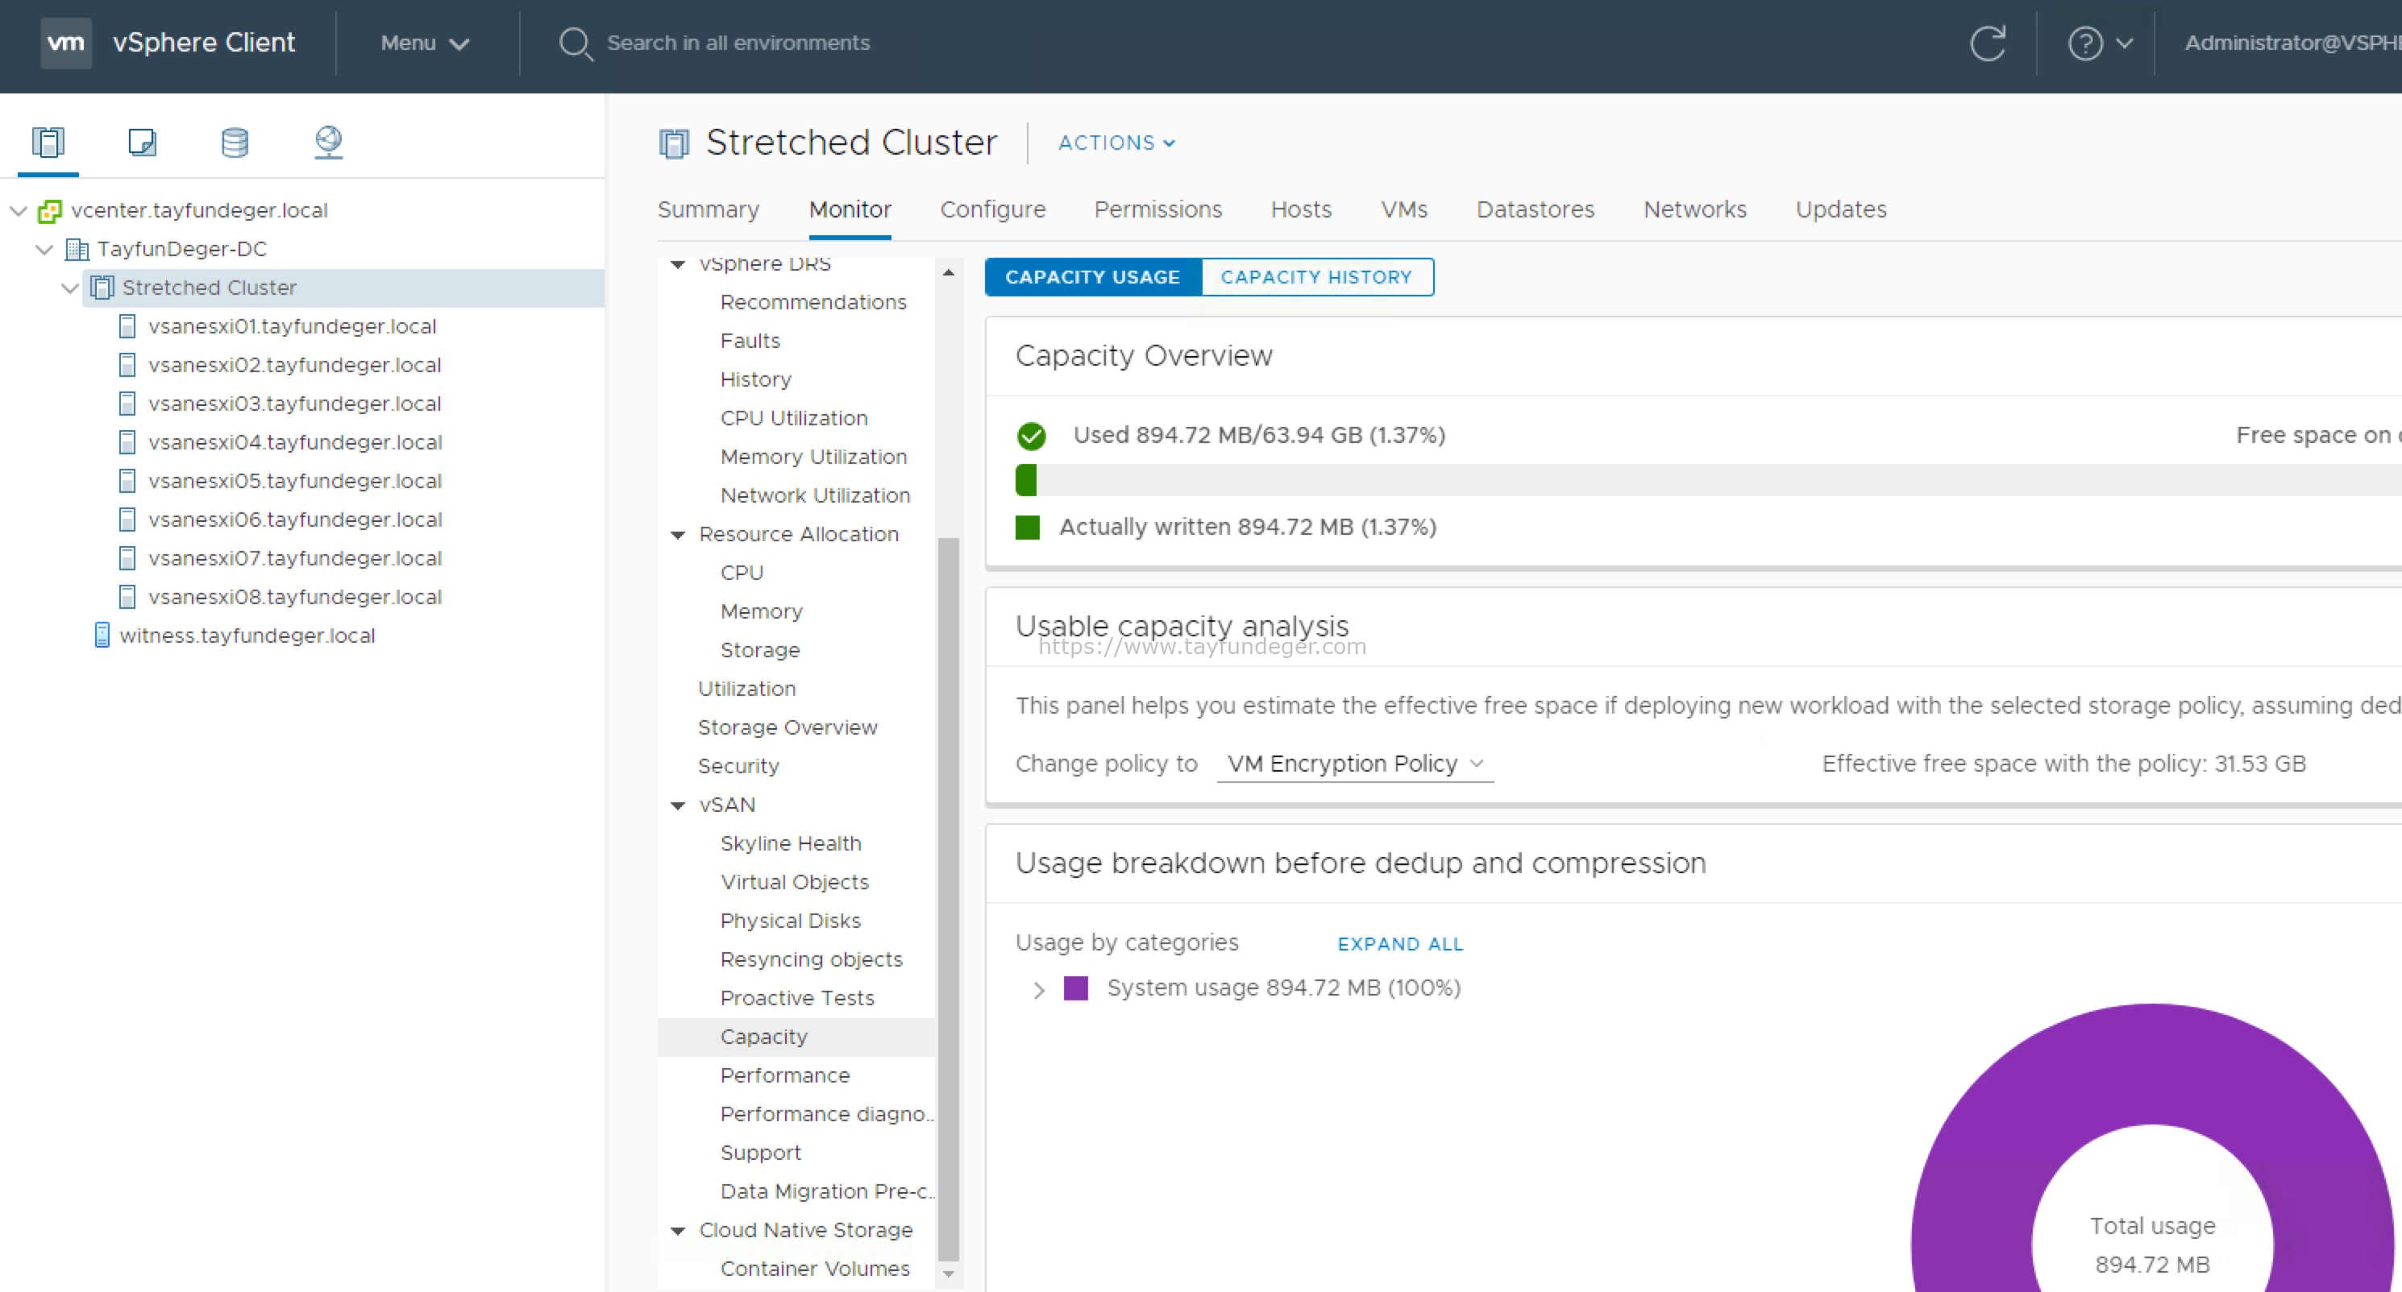
Task: Open the VMs and Templates inventory view icon
Action: (x=142, y=142)
